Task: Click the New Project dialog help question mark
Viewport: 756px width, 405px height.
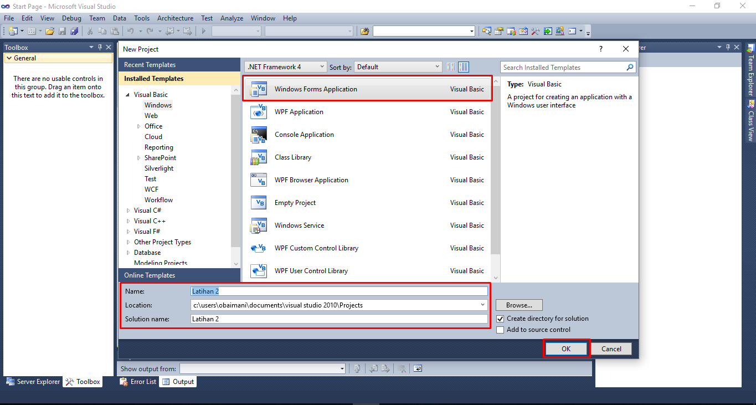Action: coord(601,49)
